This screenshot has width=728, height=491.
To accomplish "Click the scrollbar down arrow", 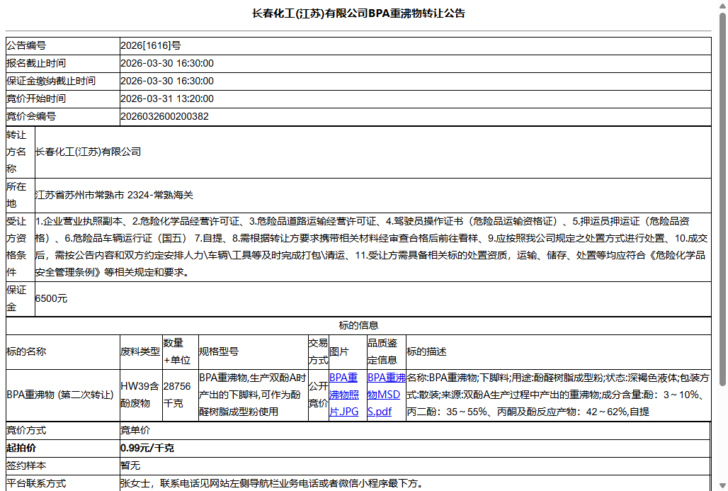I will pyautogui.click(x=722, y=486).
